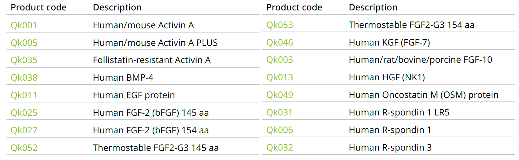Click the Qk011 product code link
This screenshot has height=160, width=519.
[24, 95]
